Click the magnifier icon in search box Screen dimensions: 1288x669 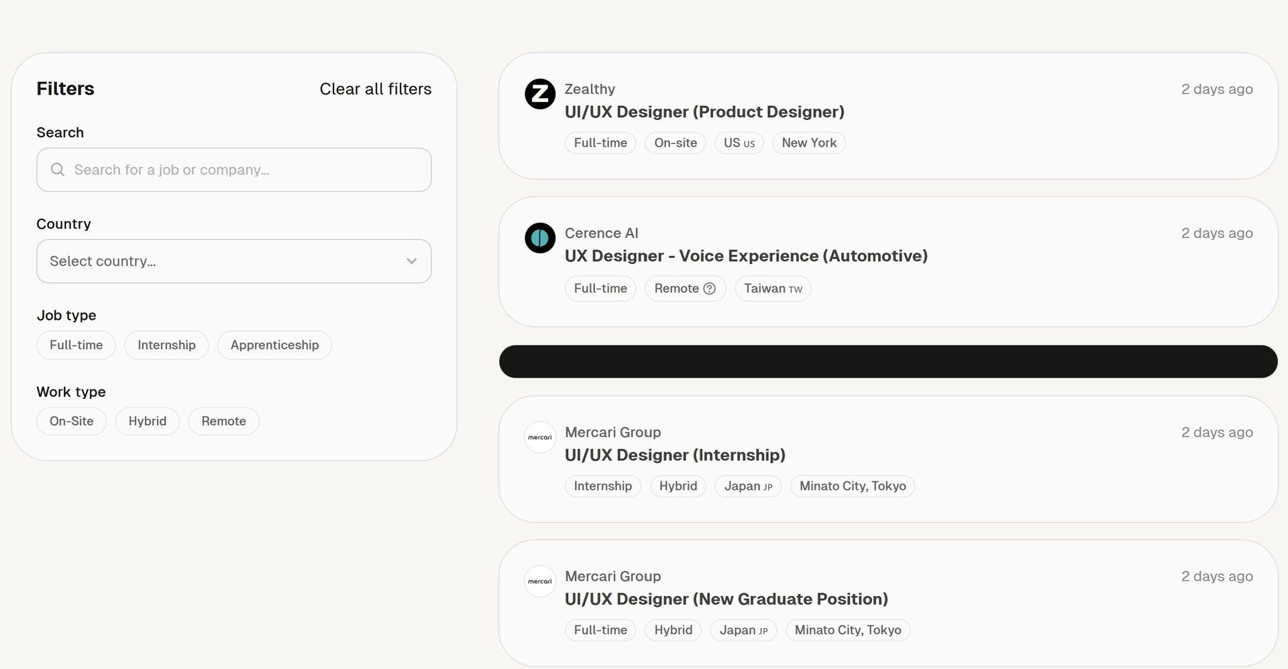point(58,170)
